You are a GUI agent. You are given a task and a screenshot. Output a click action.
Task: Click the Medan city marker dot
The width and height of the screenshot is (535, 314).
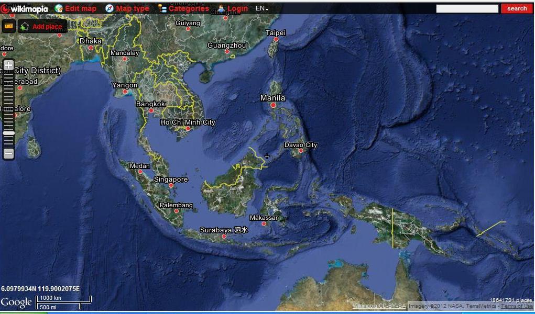pyautogui.click(x=140, y=172)
